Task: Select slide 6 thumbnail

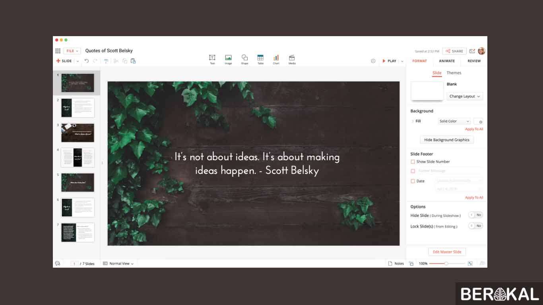Action: tap(78, 207)
